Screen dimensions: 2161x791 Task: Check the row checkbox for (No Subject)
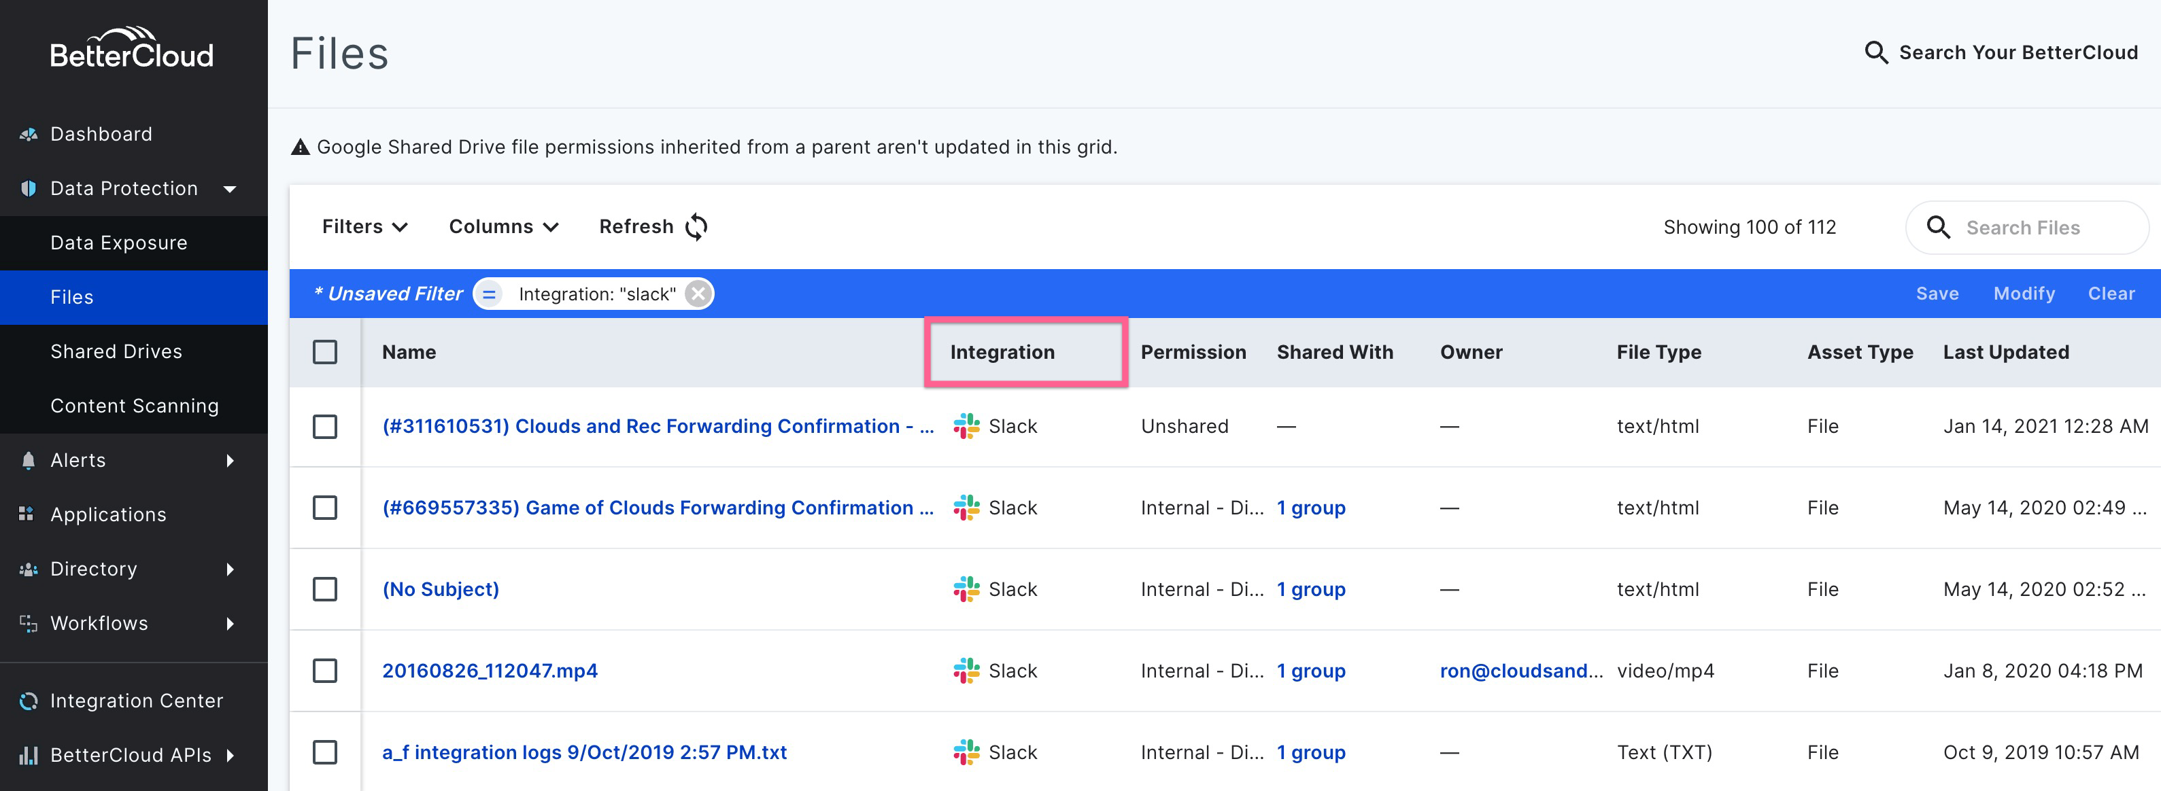tap(326, 589)
